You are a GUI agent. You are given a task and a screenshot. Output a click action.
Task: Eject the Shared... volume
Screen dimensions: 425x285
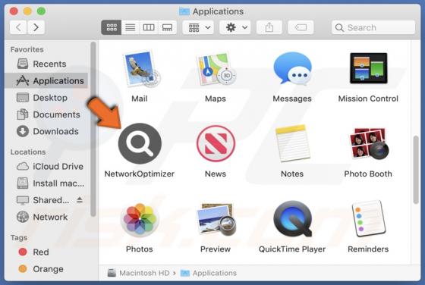pos(80,200)
